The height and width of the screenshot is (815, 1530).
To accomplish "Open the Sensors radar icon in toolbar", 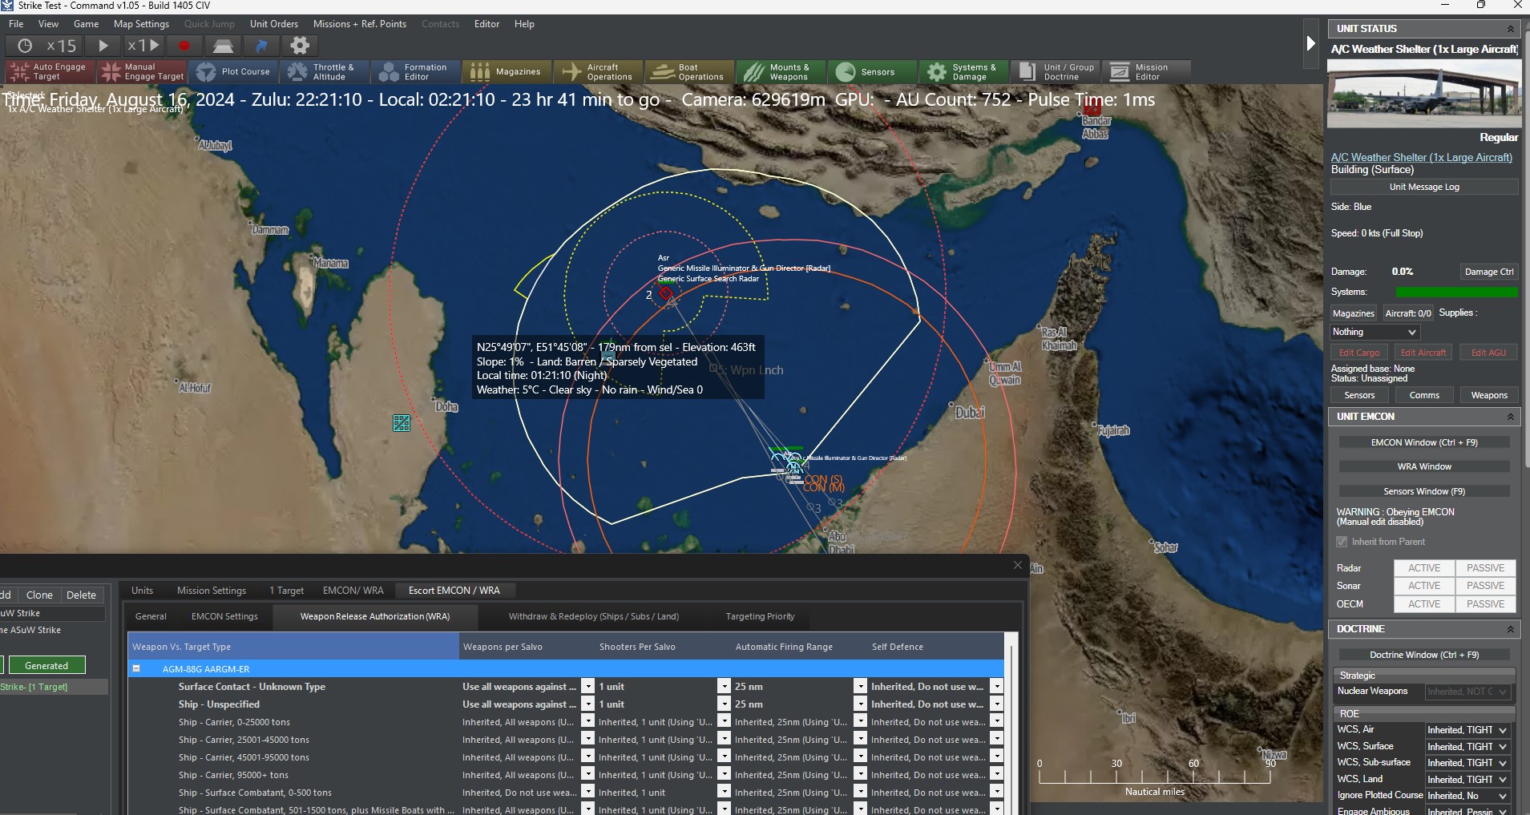I will [846, 71].
